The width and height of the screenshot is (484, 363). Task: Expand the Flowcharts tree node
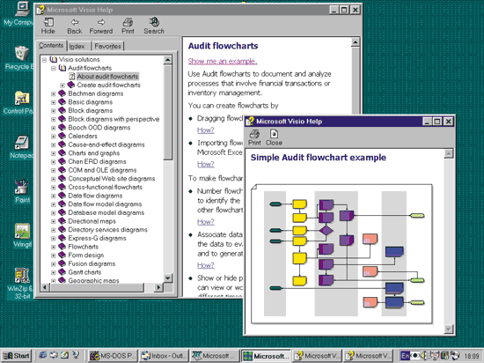(x=54, y=247)
